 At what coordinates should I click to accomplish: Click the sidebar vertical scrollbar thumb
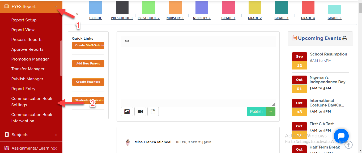click(x=61, y=58)
